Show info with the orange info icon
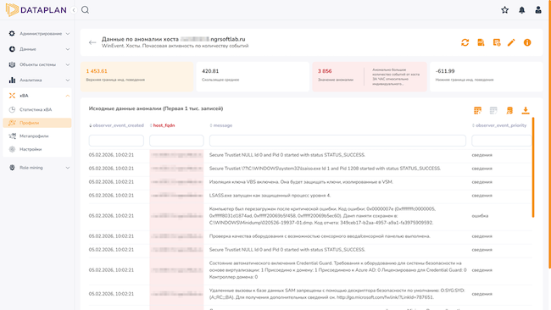Image resolution: width=551 pixels, height=310 pixels. (527, 42)
